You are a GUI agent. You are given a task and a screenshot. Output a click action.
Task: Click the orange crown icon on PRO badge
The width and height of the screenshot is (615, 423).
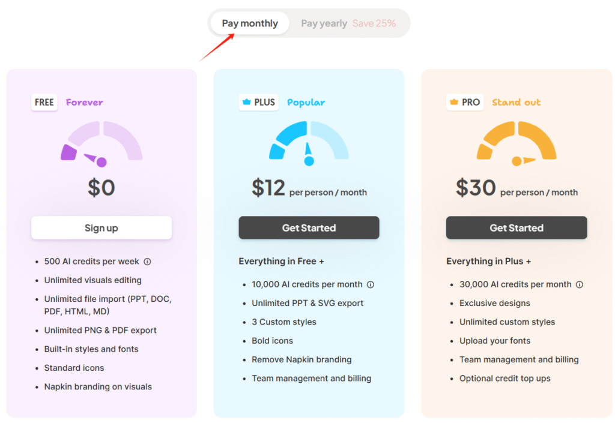coord(453,102)
